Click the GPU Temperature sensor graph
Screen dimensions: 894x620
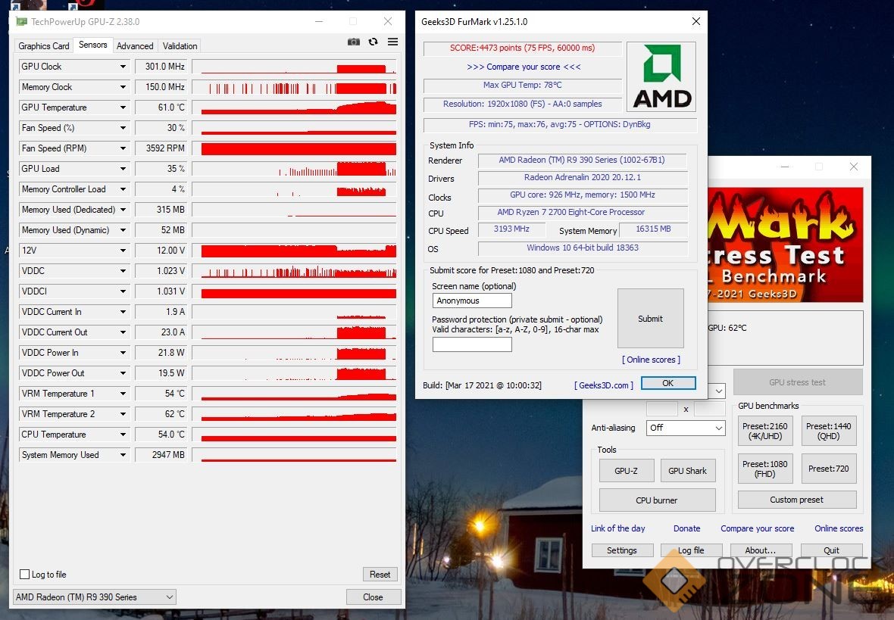tap(294, 107)
